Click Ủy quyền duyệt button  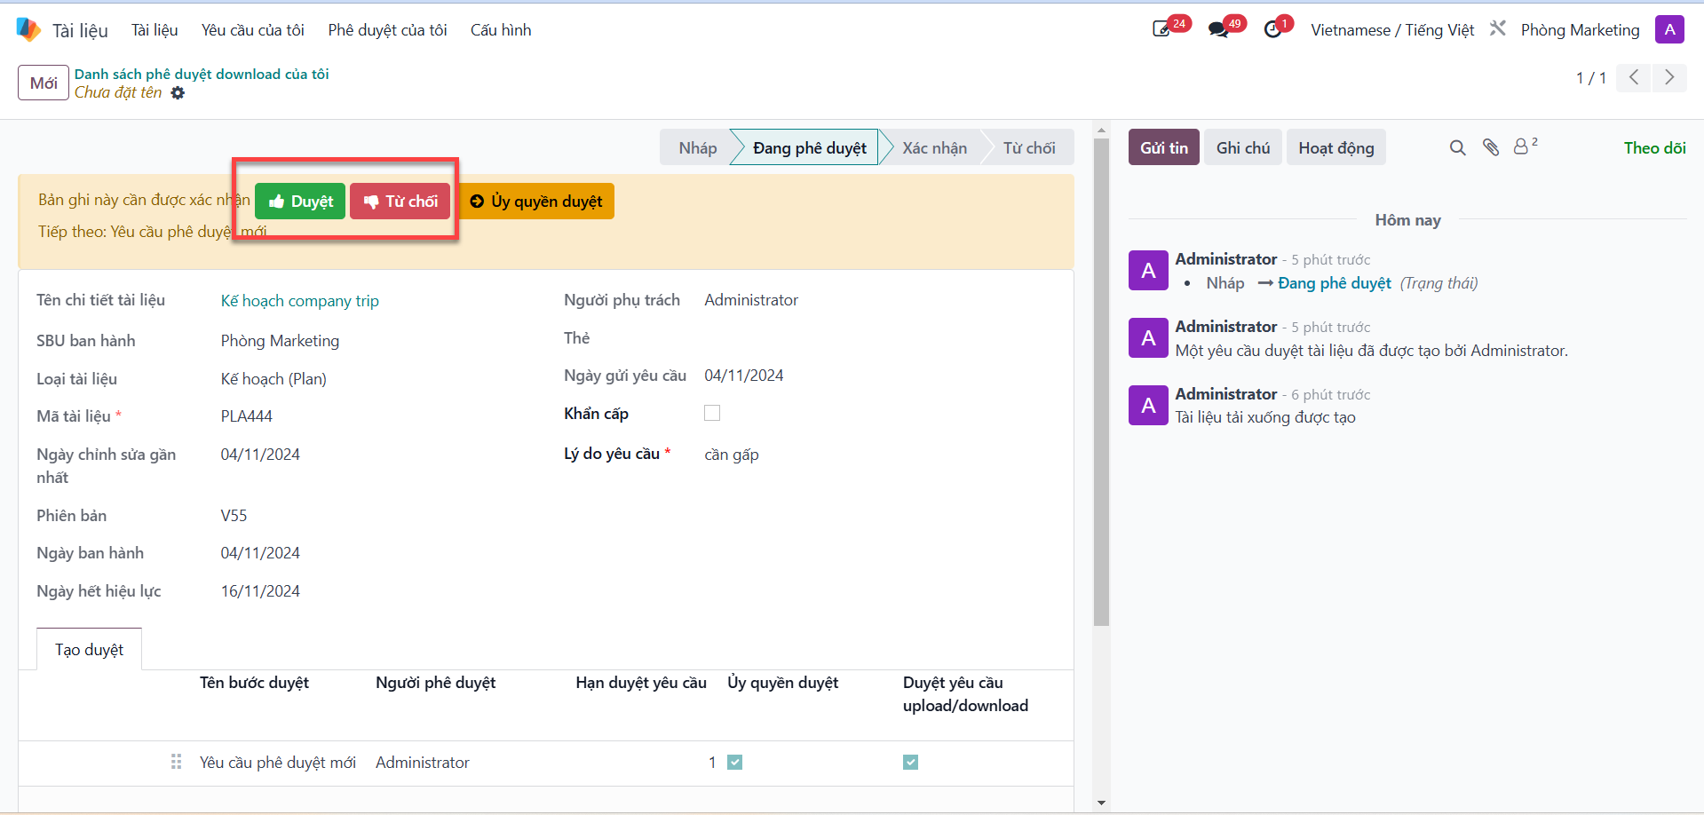tap(536, 202)
